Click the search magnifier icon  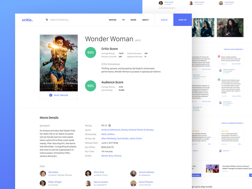pyautogui.click(x=47, y=20)
